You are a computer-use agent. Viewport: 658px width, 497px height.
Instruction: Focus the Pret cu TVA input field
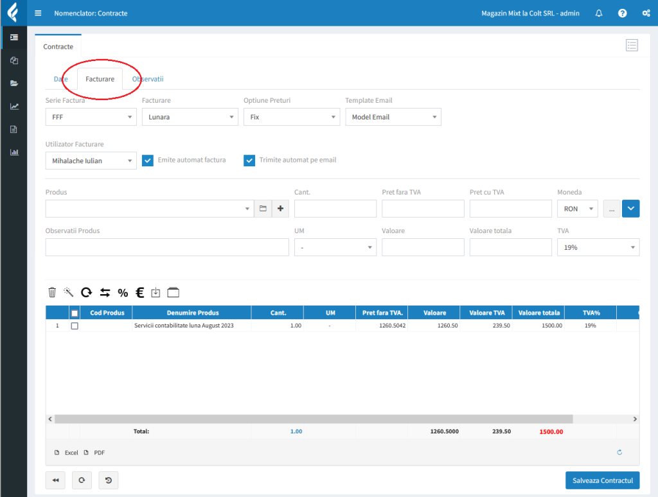pos(511,209)
